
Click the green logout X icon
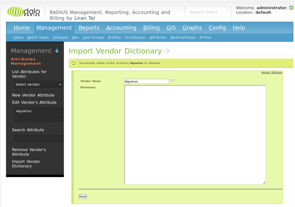[x=291, y=8]
